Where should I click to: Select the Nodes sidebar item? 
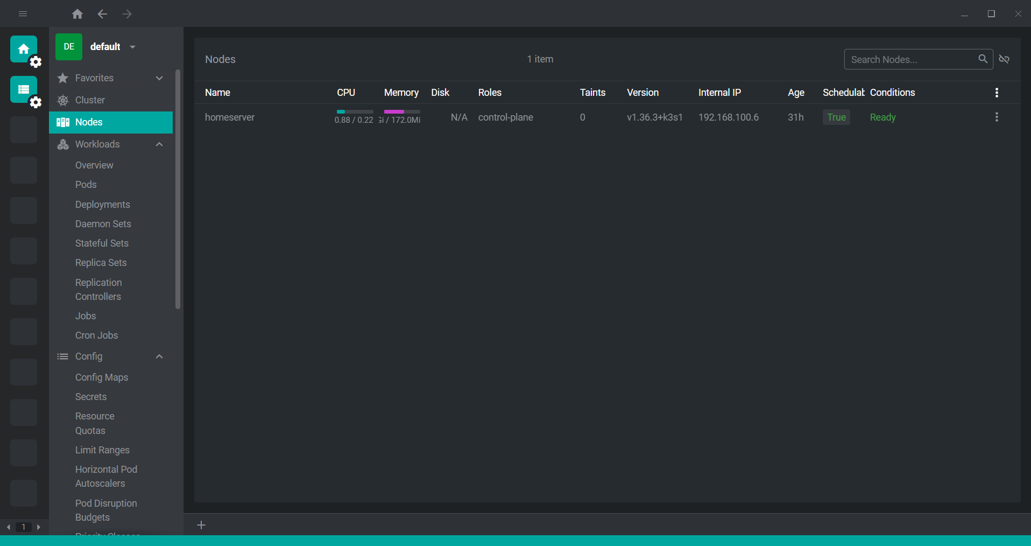(x=111, y=122)
